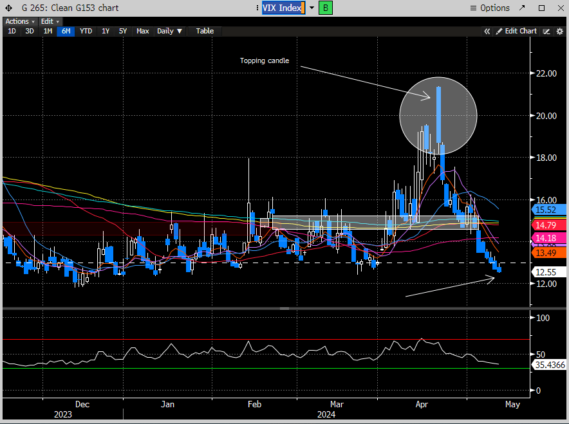The height and width of the screenshot is (424, 569).
Task: Switch range to 1Y
Action: click(106, 31)
